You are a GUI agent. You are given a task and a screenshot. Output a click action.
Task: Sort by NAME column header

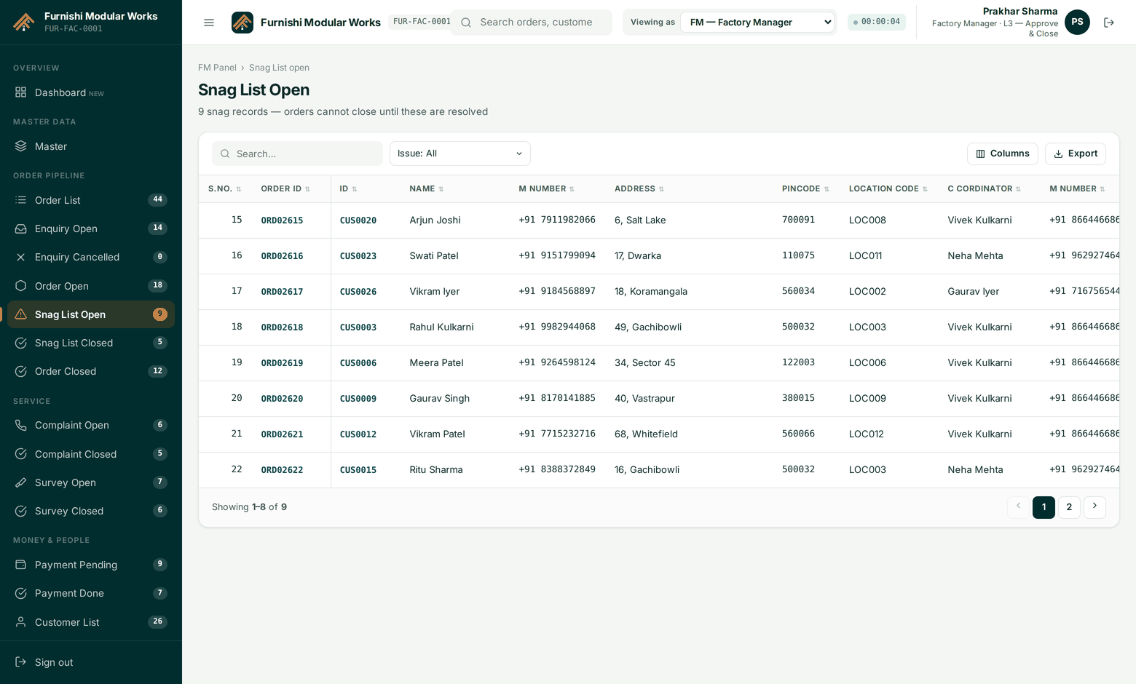427,189
